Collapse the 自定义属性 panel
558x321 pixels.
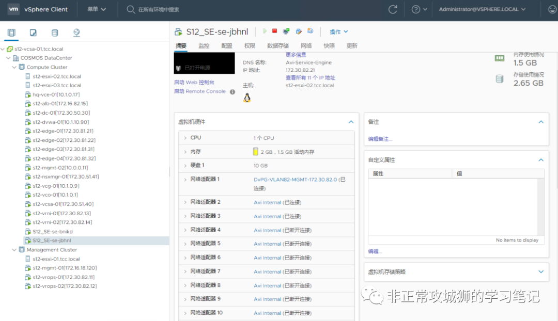541,160
